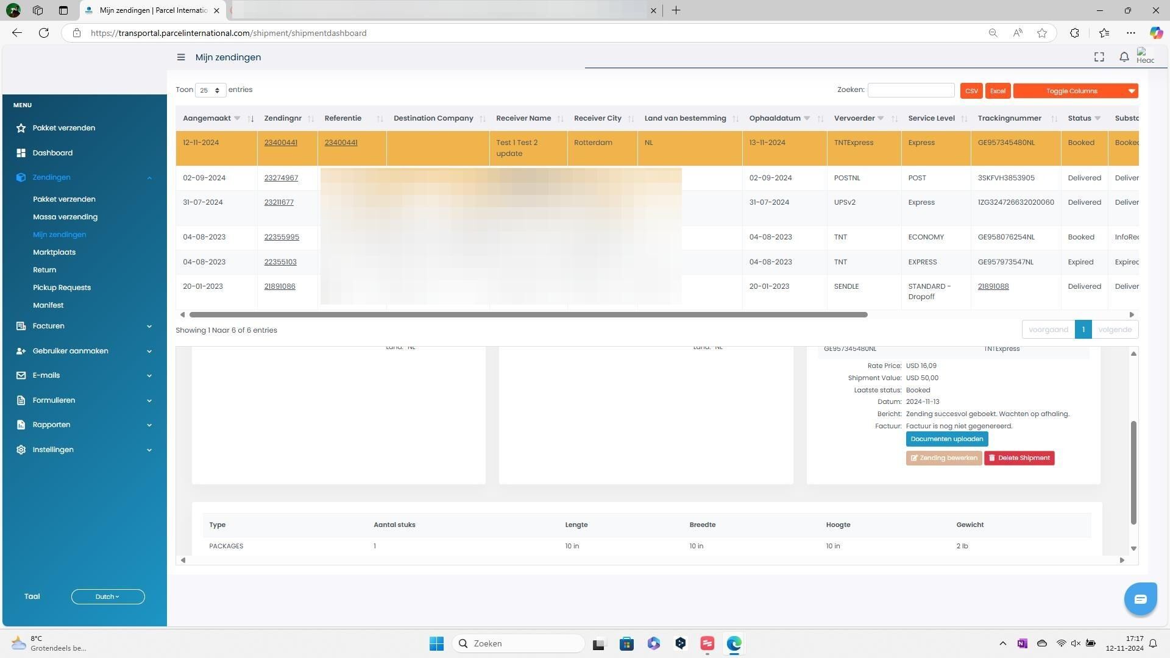Go to Massa verzending menu item
This screenshot has height=658, width=1170.
65,217
